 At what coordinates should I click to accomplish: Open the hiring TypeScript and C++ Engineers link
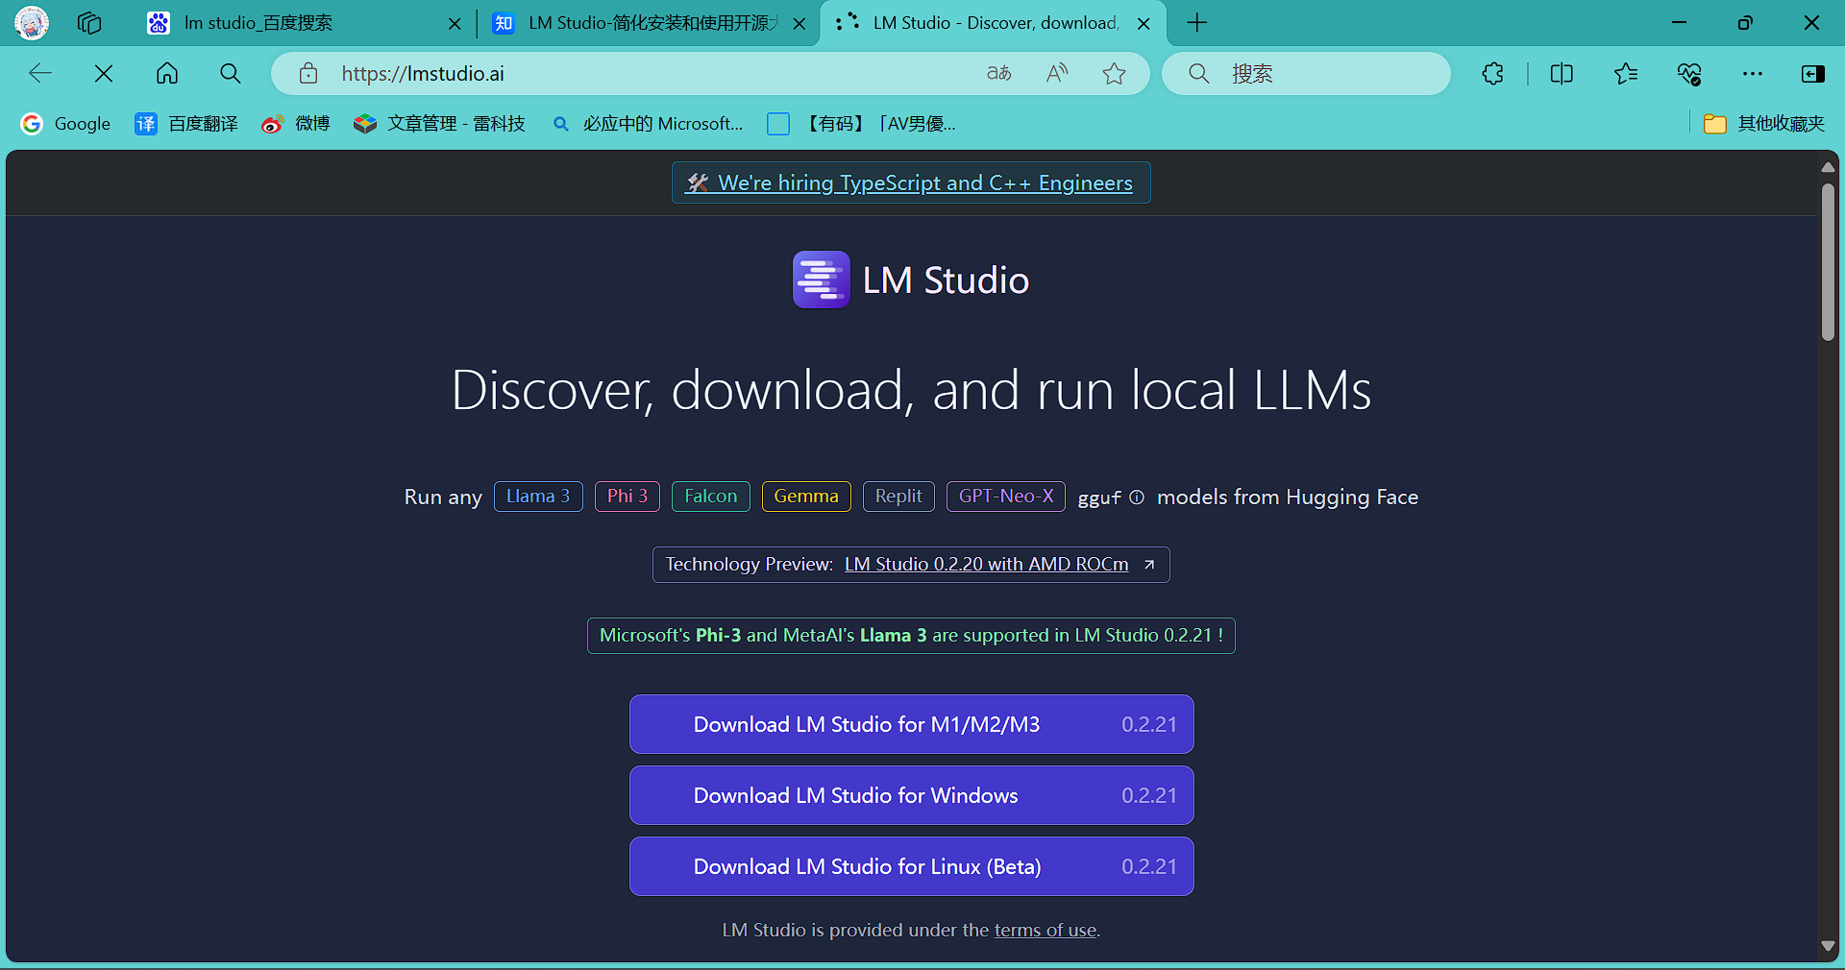click(911, 182)
